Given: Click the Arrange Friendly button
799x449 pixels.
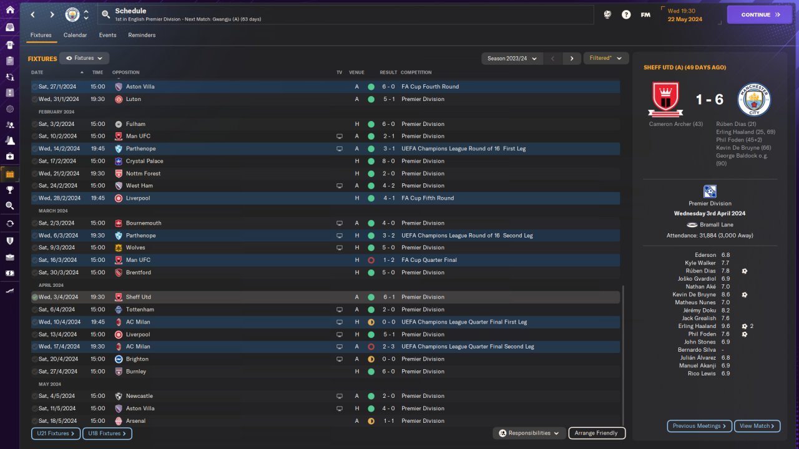Looking at the screenshot, I should point(597,433).
